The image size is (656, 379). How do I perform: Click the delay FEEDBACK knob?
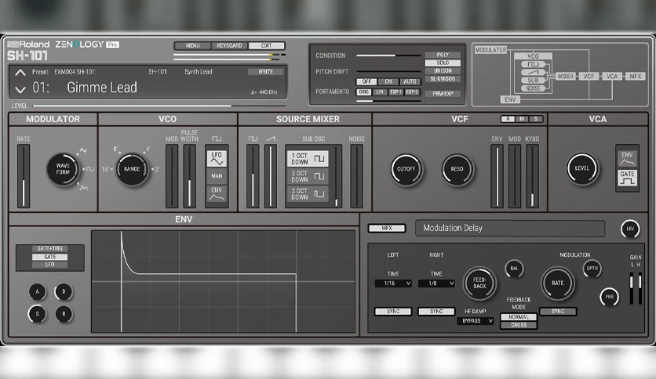click(x=479, y=283)
